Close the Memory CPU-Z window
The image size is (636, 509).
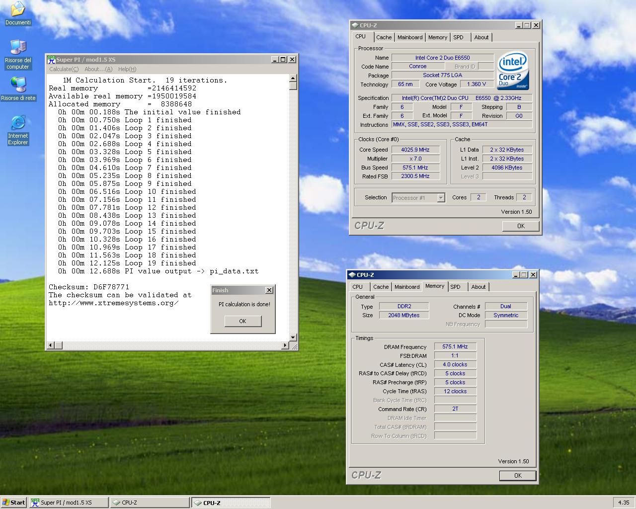533,274
